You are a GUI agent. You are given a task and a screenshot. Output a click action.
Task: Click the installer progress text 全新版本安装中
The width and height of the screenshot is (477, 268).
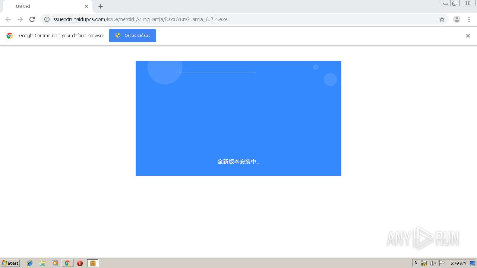(238, 162)
